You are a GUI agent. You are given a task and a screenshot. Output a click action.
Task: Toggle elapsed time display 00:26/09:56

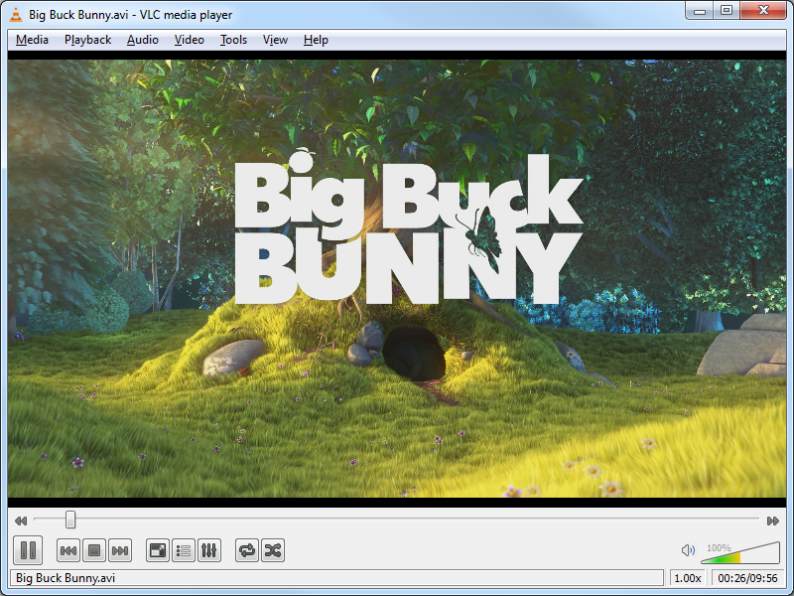click(747, 578)
